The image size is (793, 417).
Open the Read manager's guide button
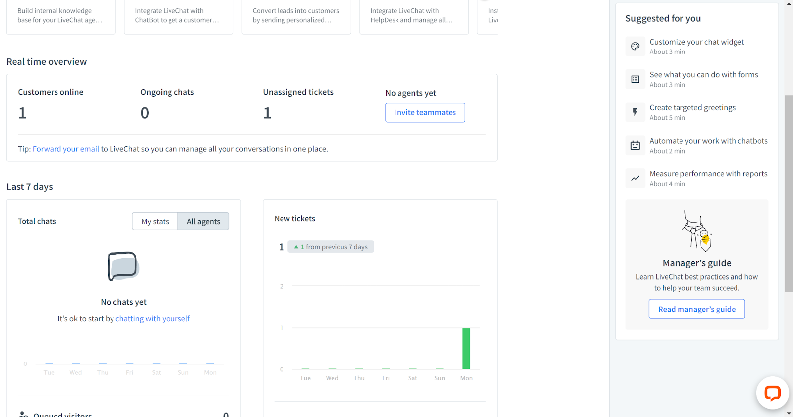tap(696, 309)
